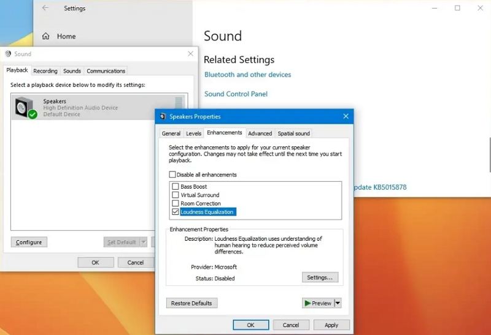This screenshot has width=491, height=335.
Task: Click the Sound dialog title icon
Action: tap(8, 54)
